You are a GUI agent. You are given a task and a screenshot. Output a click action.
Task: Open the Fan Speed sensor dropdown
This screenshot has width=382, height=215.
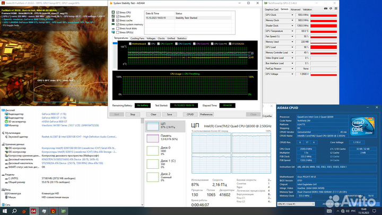tap(292, 37)
